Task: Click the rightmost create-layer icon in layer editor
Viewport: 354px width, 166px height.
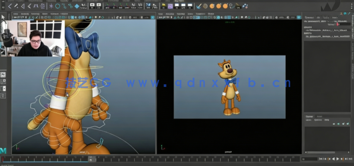Action: 347,123
